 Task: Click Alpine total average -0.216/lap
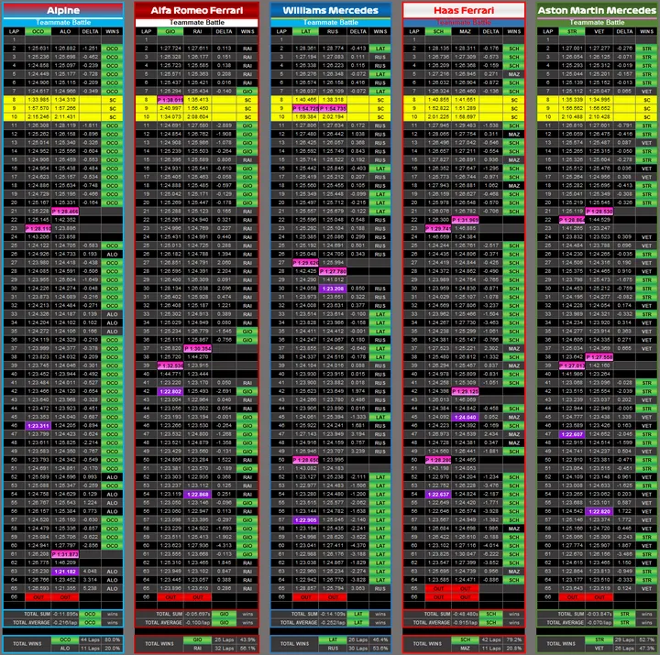[65, 622]
